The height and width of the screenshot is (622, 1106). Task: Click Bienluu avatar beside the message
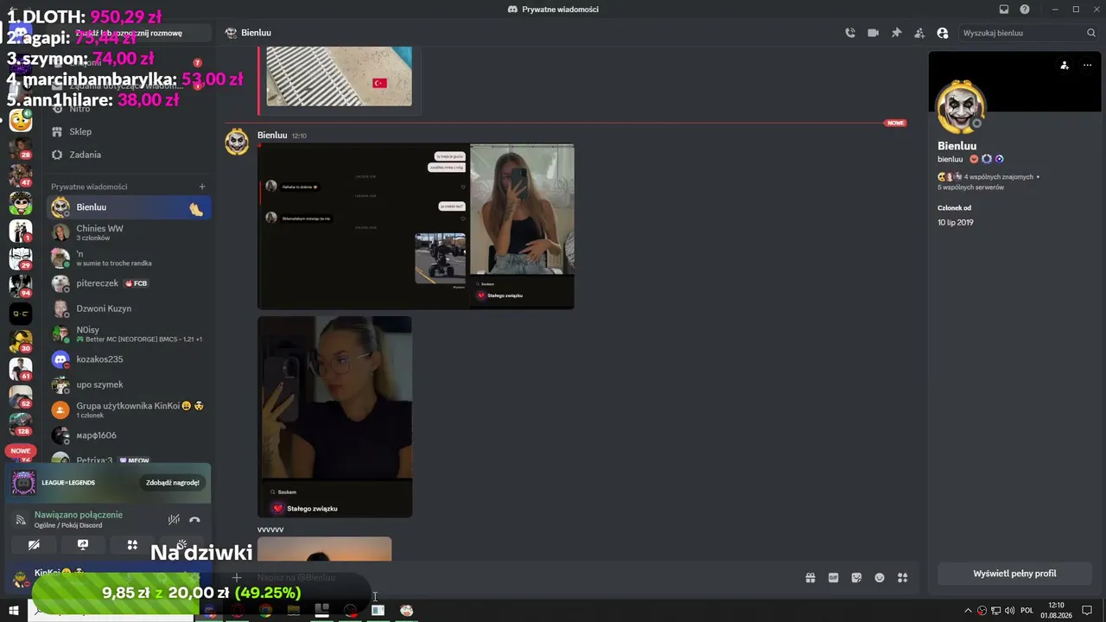(237, 142)
